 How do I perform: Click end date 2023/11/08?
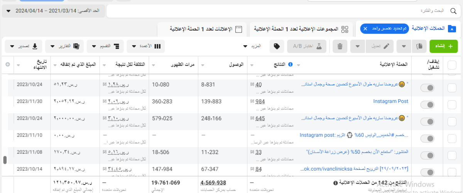click(x=29, y=152)
